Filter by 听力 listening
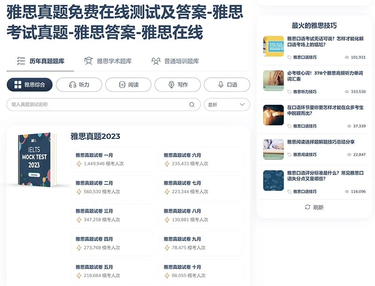Viewport: 375px width, 286px height. pyautogui.click(x=79, y=85)
